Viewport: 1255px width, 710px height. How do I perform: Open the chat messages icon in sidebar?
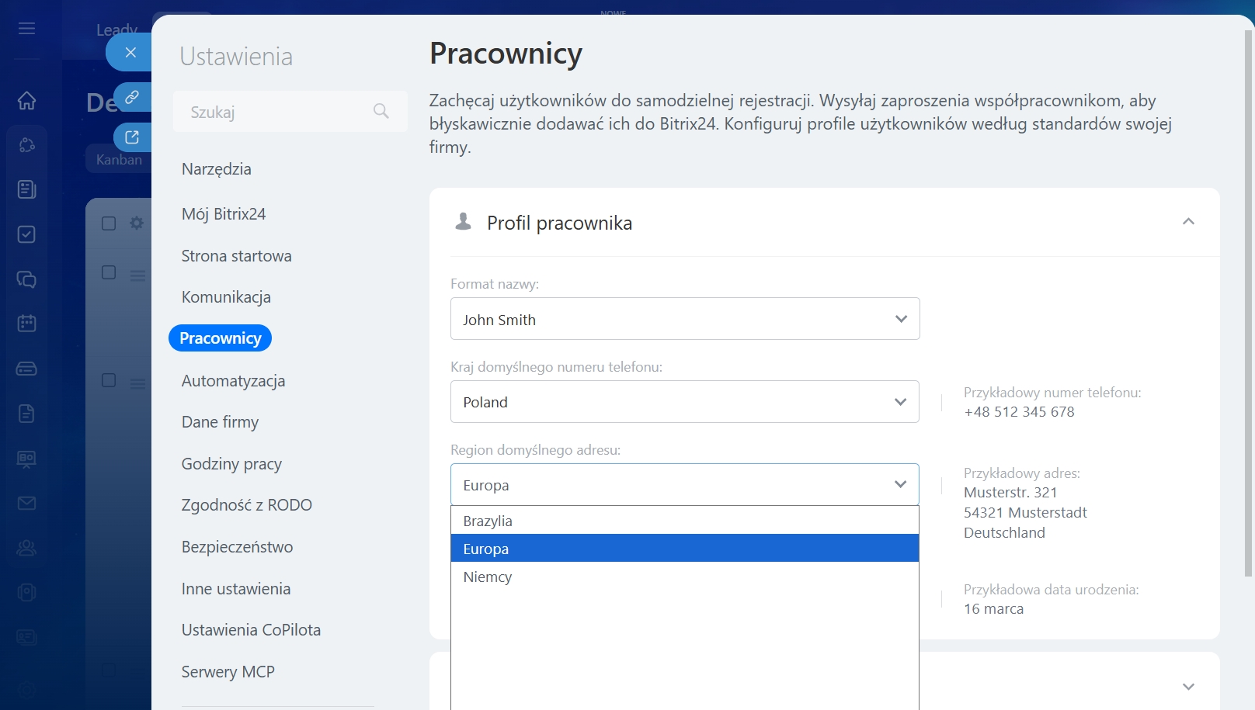click(x=26, y=279)
